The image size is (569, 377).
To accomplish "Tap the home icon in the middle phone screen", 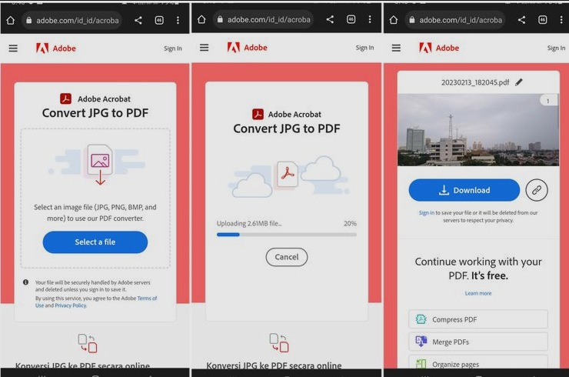I will click(x=201, y=19).
